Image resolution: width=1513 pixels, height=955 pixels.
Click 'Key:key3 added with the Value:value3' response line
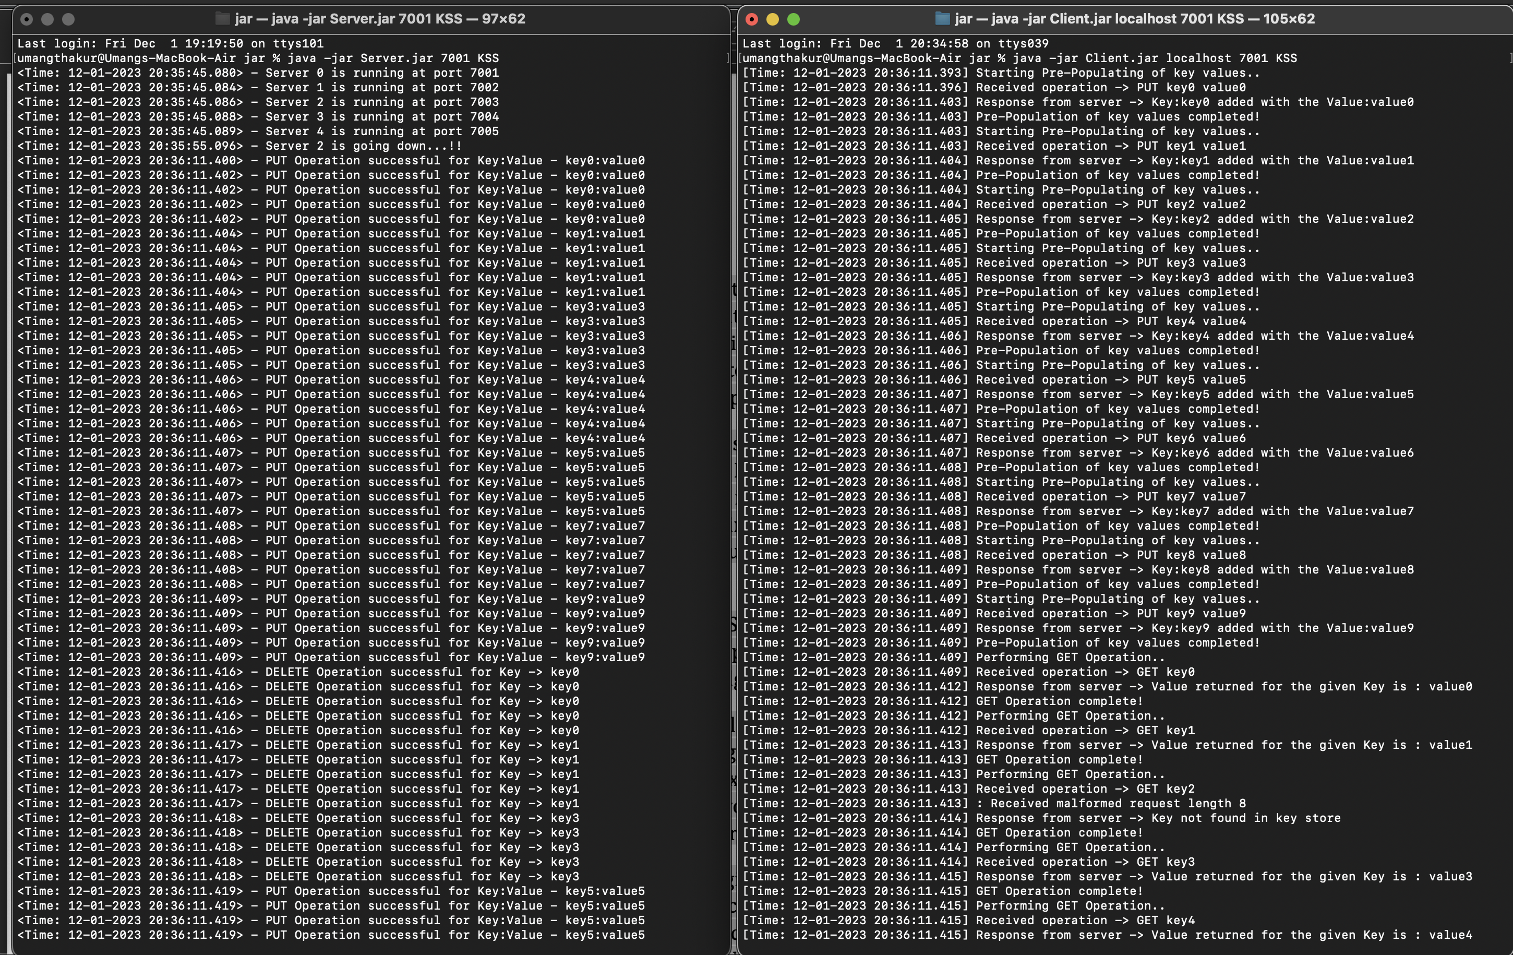(1078, 277)
